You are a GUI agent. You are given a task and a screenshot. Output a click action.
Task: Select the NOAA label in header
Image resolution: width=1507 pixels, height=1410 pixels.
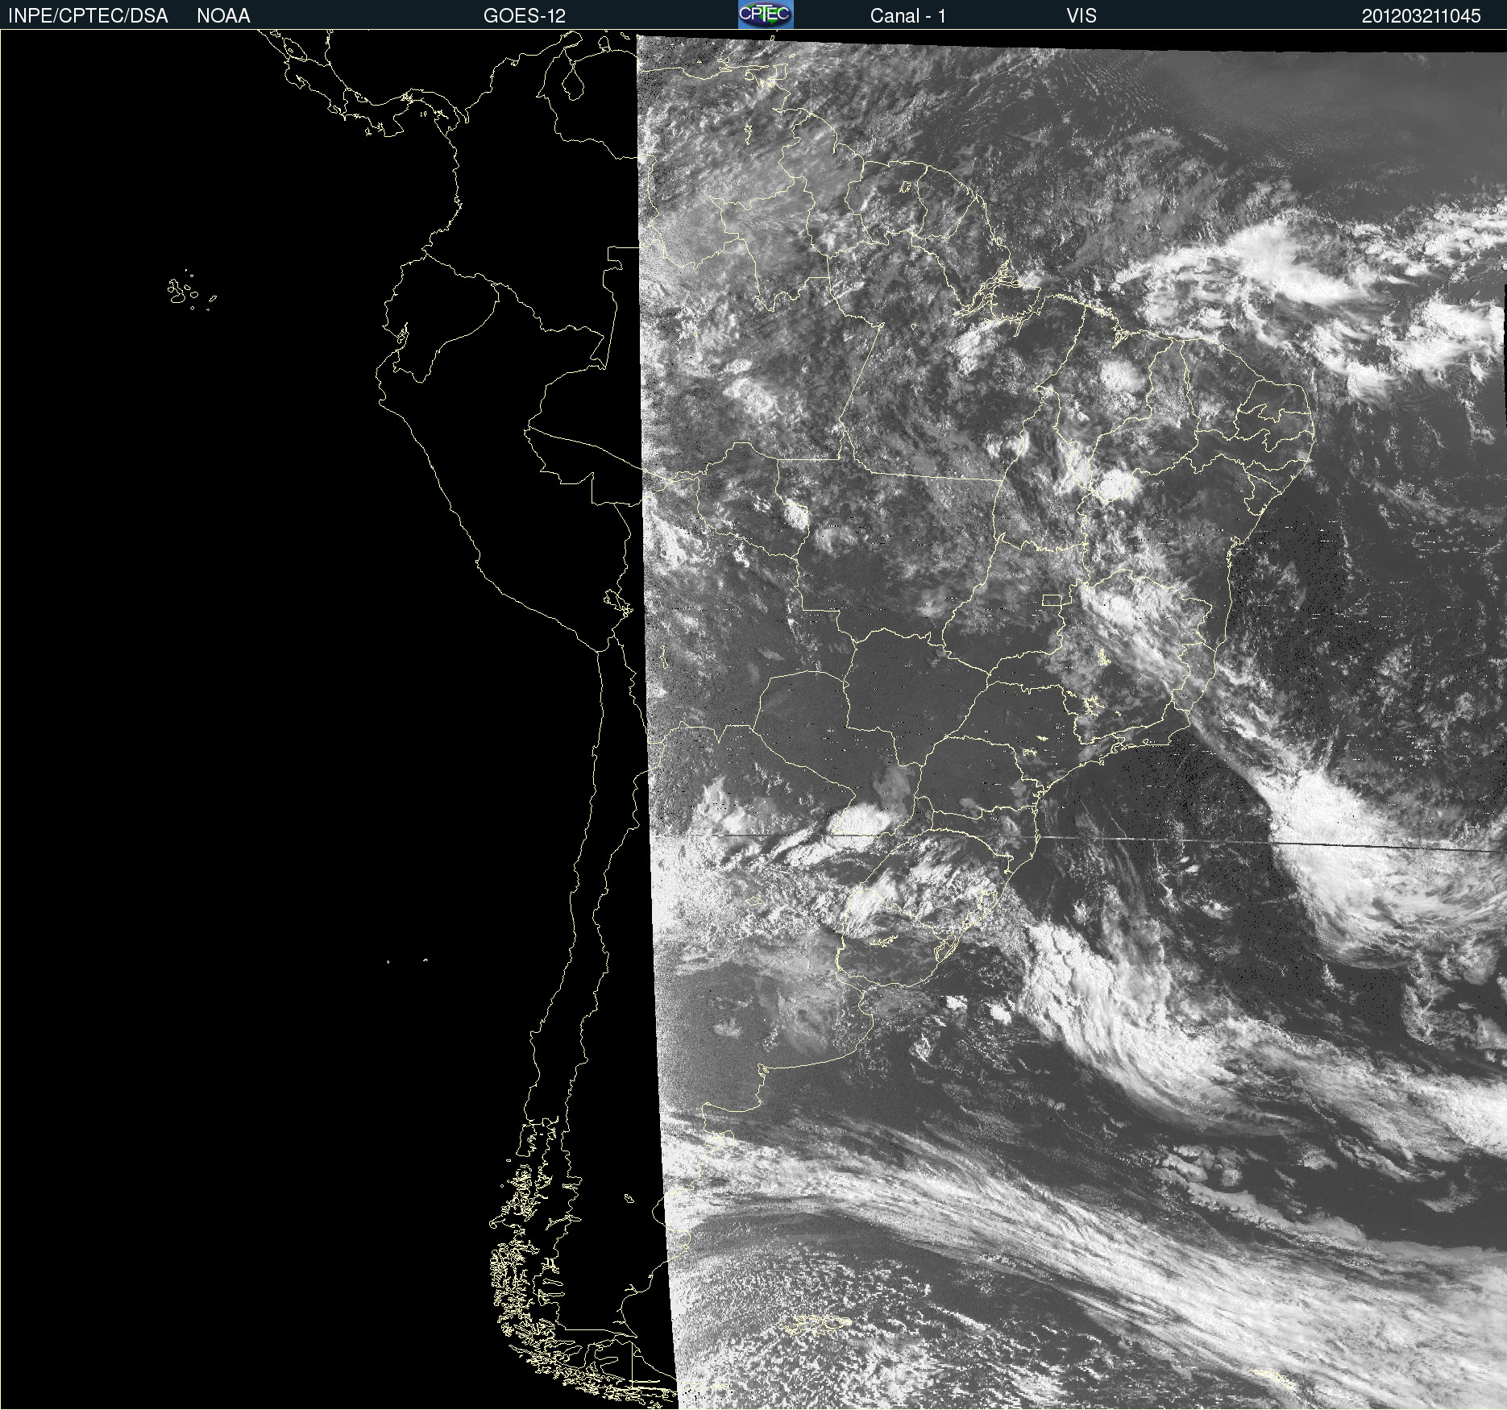coord(223,16)
